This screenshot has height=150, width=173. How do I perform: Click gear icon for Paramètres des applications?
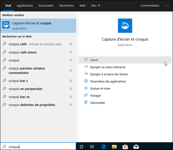click(86, 81)
